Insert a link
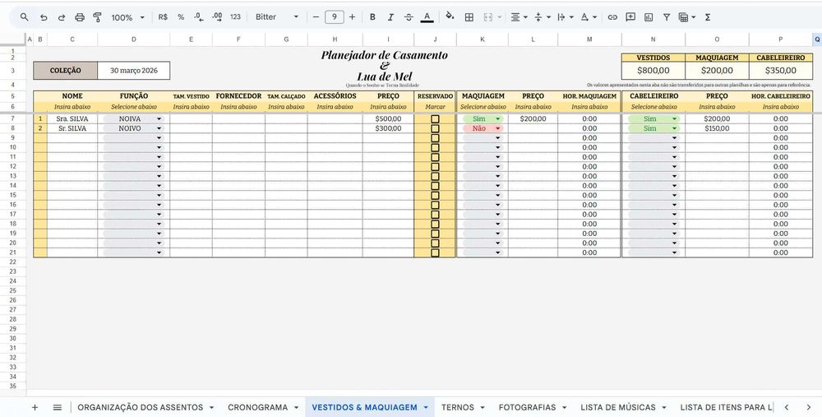The width and height of the screenshot is (822, 417). tap(612, 16)
